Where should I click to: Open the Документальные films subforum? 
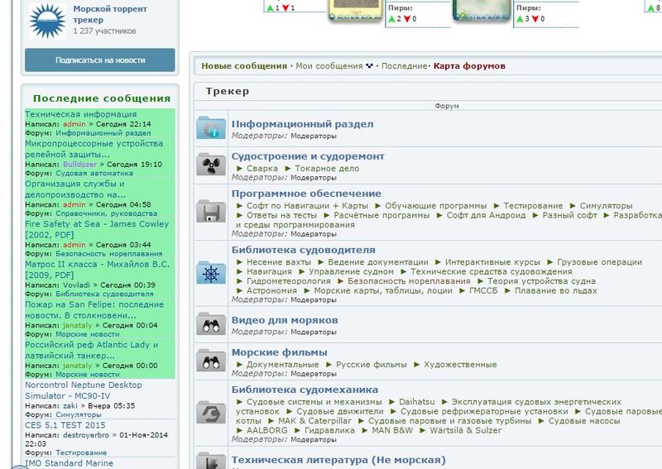277,364
